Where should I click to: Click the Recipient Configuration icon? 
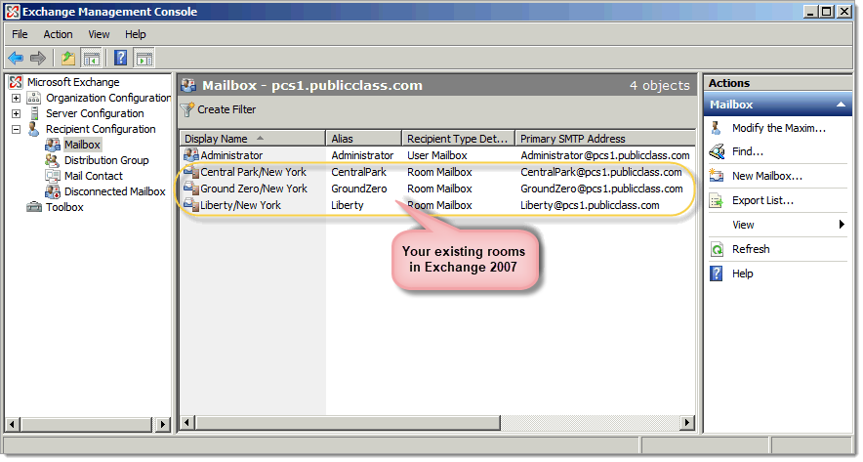coord(33,129)
